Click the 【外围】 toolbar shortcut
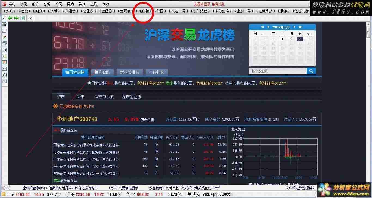Image resolution: width=372 pixels, height=198 pixels. click(160, 11)
